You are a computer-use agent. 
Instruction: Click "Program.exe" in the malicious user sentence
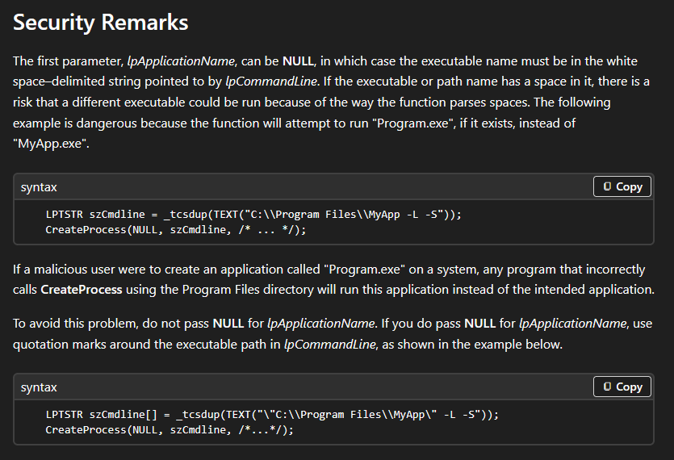point(364,270)
